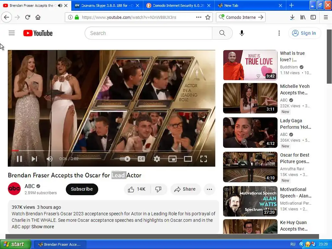The image size is (332, 249).
Task: Submit the Comodo search arrow
Action: point(261,18)
